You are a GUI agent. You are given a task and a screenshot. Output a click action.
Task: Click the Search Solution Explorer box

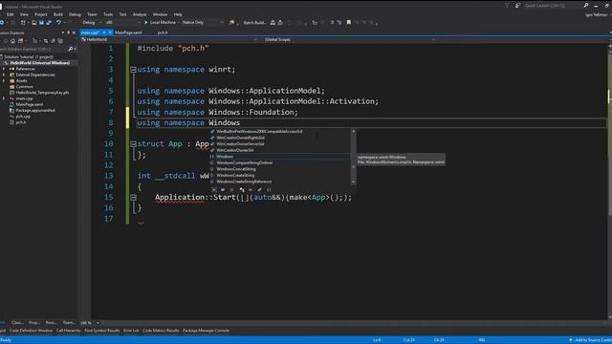tap(34, 49)
